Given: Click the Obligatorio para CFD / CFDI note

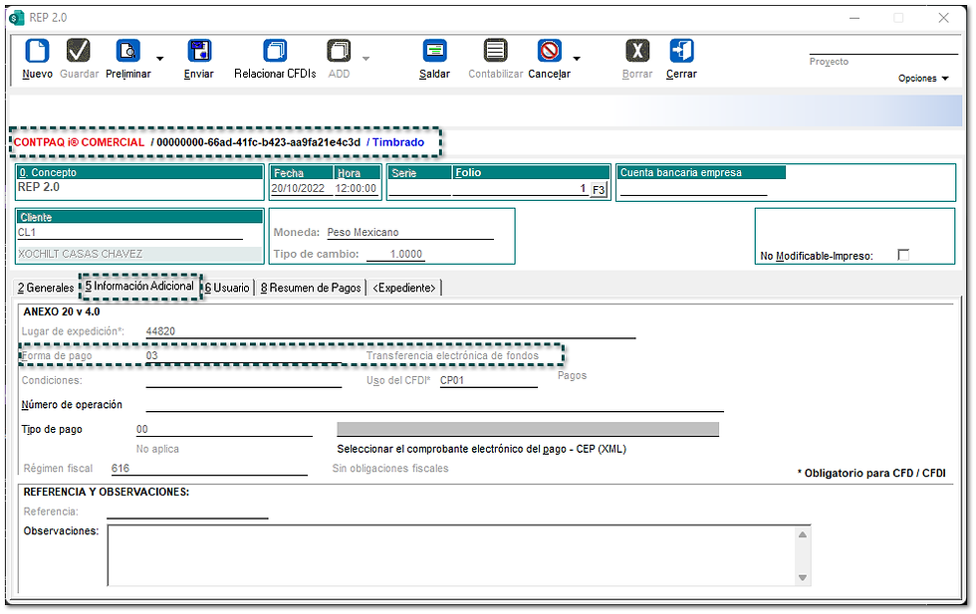Looking at the screenshot, I should coord(871,474).
